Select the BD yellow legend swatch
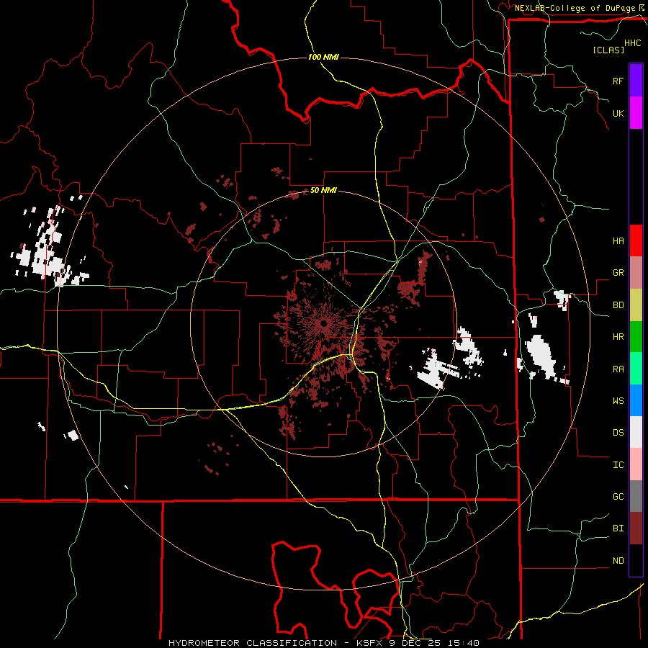648x648 pixels. pos(636,305)
